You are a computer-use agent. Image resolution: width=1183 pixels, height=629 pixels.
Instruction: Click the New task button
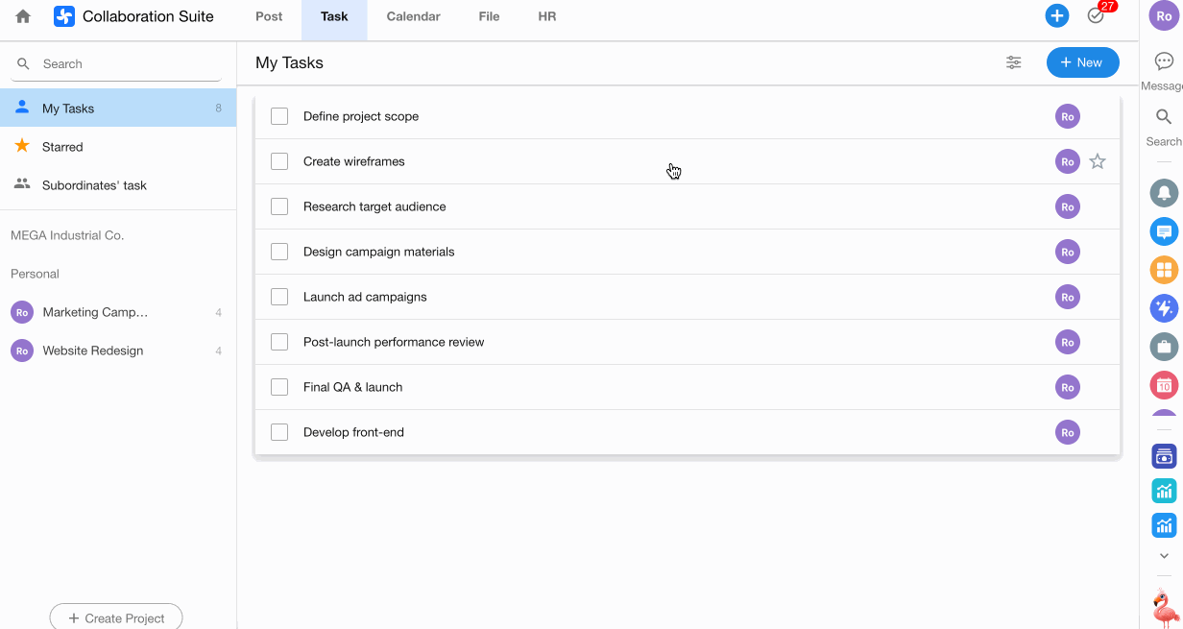pyautogui.click(x=1082, y=62)
